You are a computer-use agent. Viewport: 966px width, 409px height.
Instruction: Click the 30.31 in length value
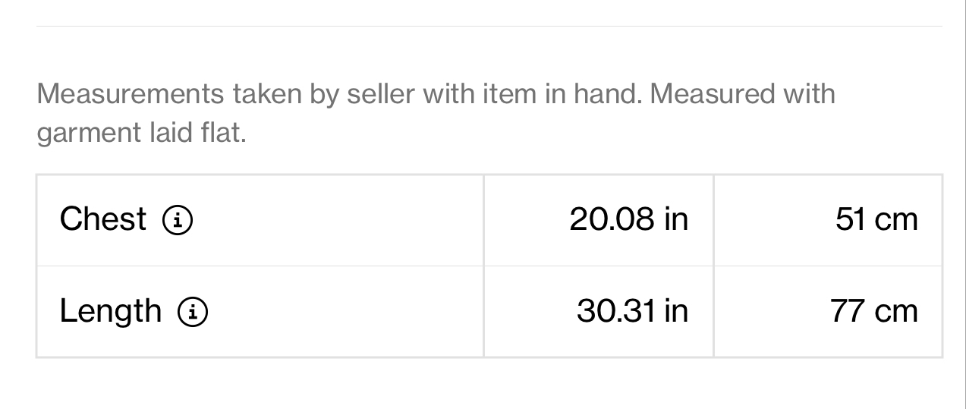tap(633, 311)
